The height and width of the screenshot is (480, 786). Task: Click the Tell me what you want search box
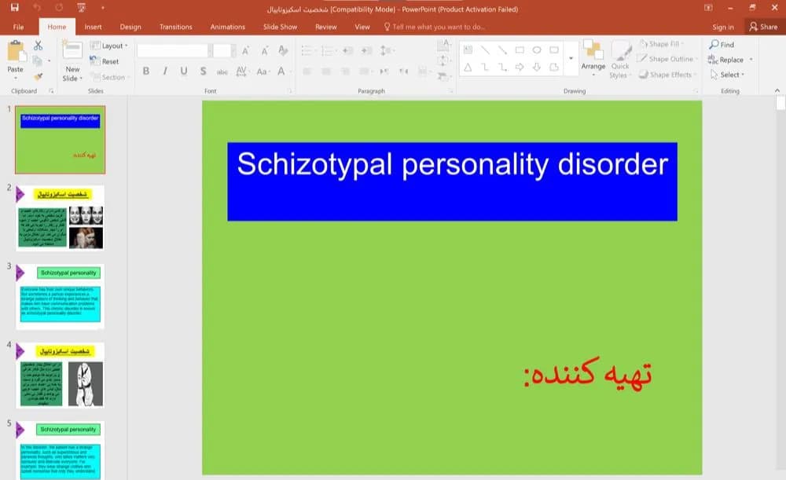[434, 27]
